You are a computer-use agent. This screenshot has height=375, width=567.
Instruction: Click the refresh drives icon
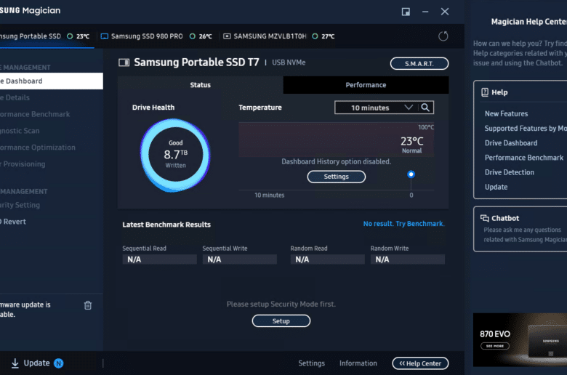click(x=443, y=36)
